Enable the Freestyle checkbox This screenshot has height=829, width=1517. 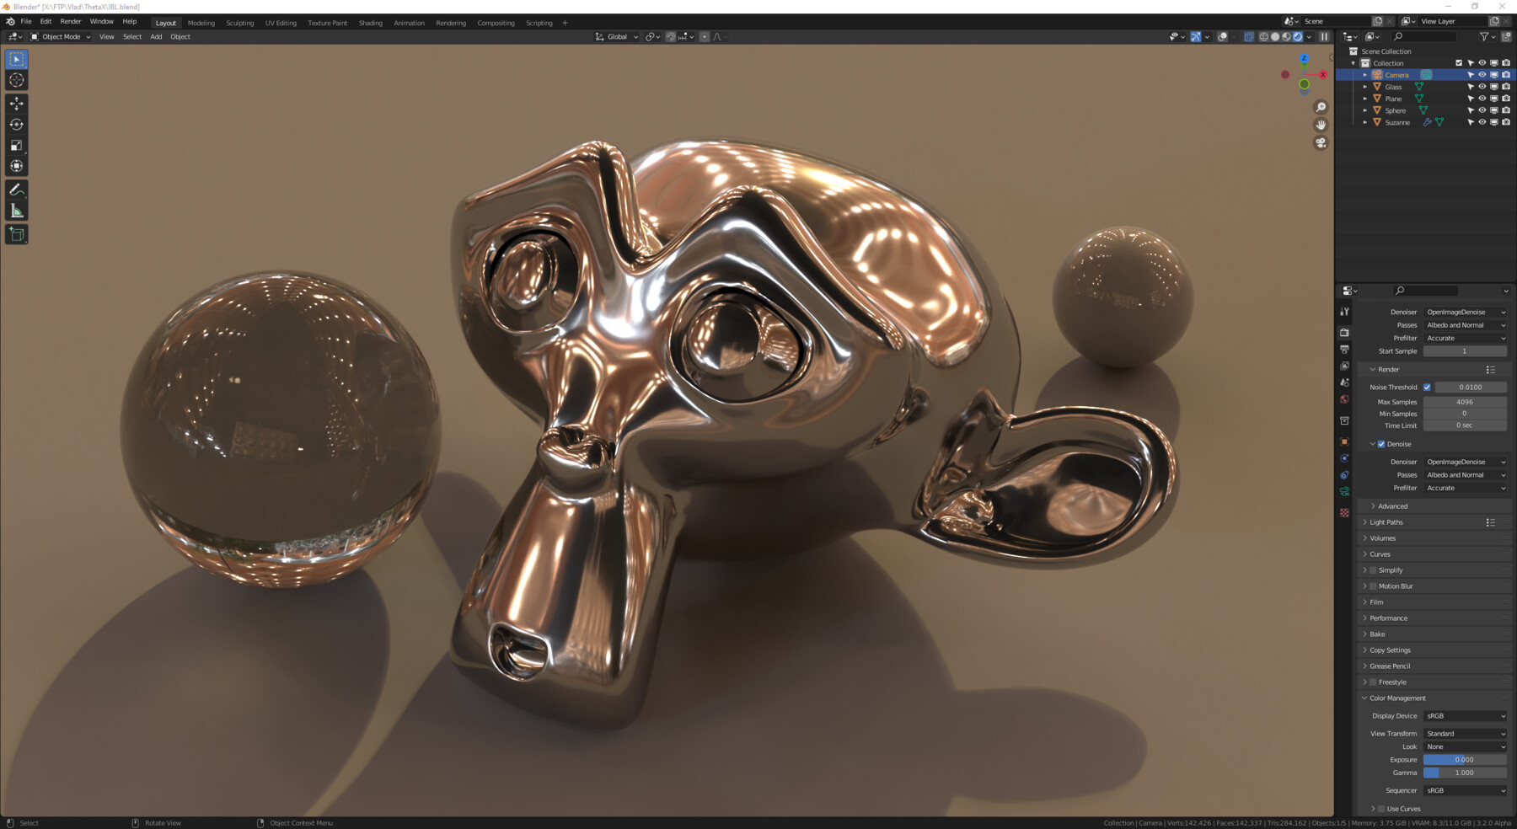(x=1373, y=682)
